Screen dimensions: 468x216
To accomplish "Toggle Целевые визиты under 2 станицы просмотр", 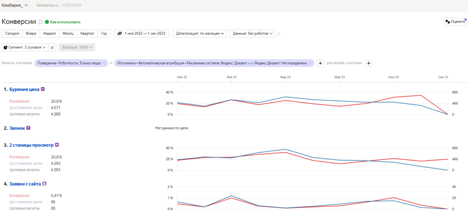I will tap(25, 170).
